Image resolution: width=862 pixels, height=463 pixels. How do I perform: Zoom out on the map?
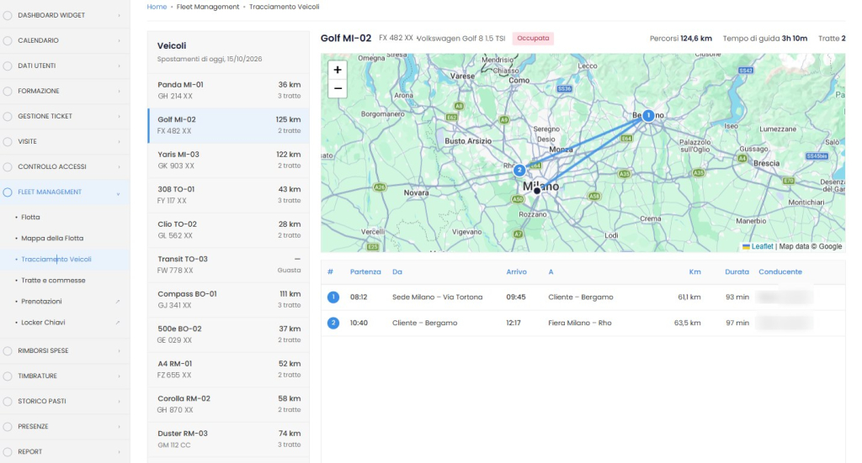click(x=338, y=88)
